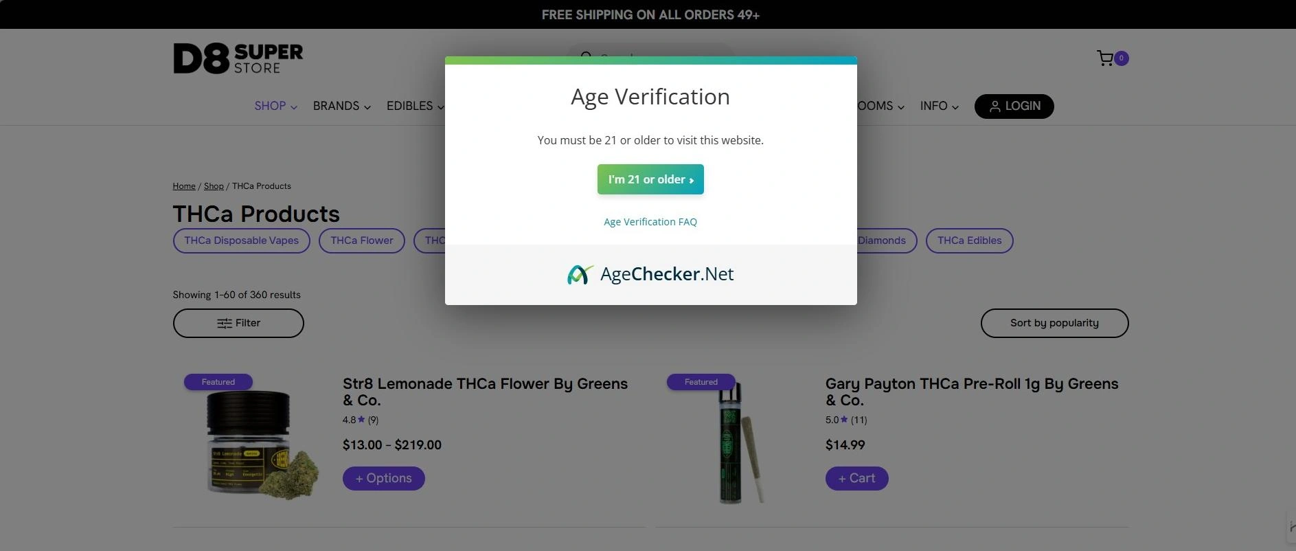
Task: Open the Age Verification FAQ link
Action: click(x=650, y=222)
